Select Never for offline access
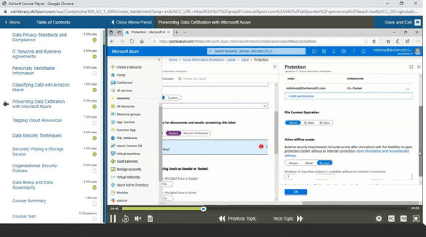The image size is (426, 237). [309, 163]
